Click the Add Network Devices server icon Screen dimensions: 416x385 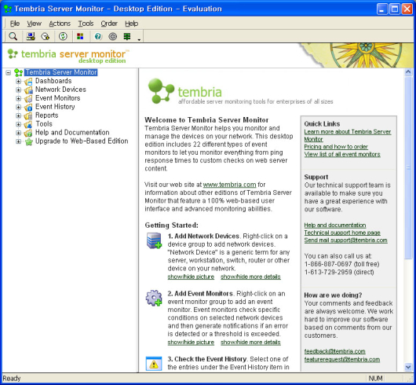point(154,240)
